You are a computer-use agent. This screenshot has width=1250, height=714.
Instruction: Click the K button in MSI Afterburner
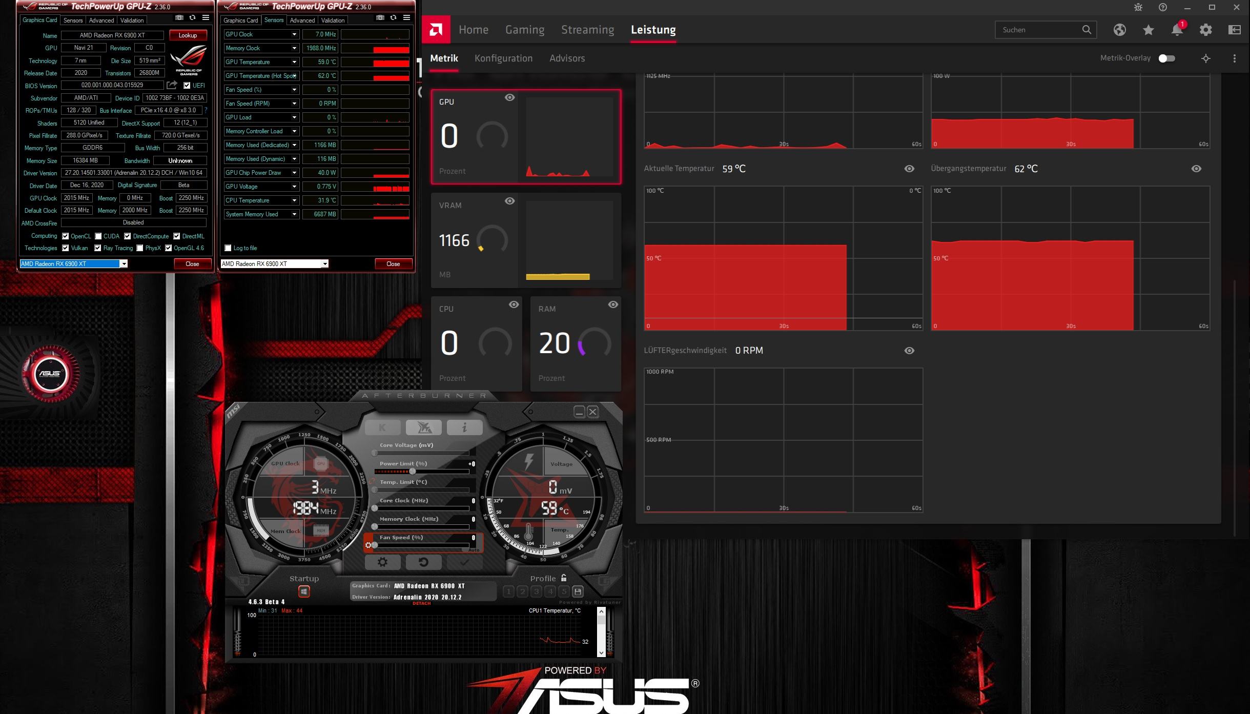coord(382,427)
